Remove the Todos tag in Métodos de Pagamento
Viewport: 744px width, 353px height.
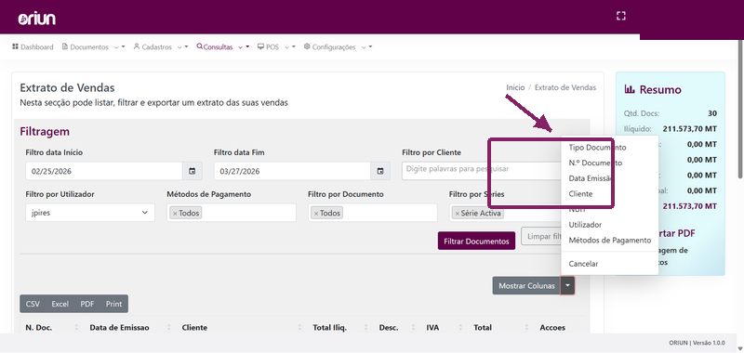175,214
